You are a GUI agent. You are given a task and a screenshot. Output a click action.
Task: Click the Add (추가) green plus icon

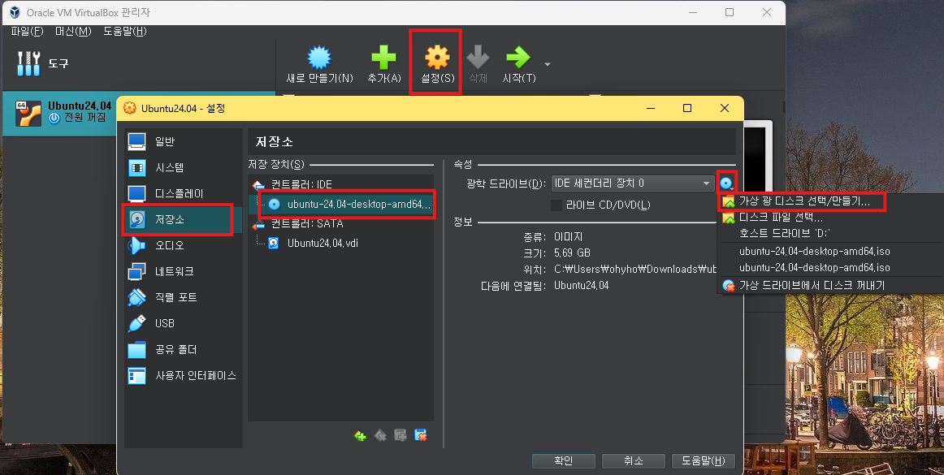pos(383,58)
